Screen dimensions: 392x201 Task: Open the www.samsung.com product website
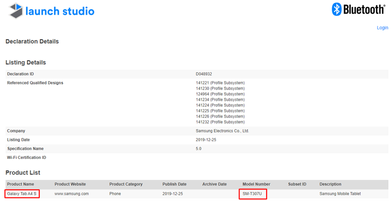72,194
